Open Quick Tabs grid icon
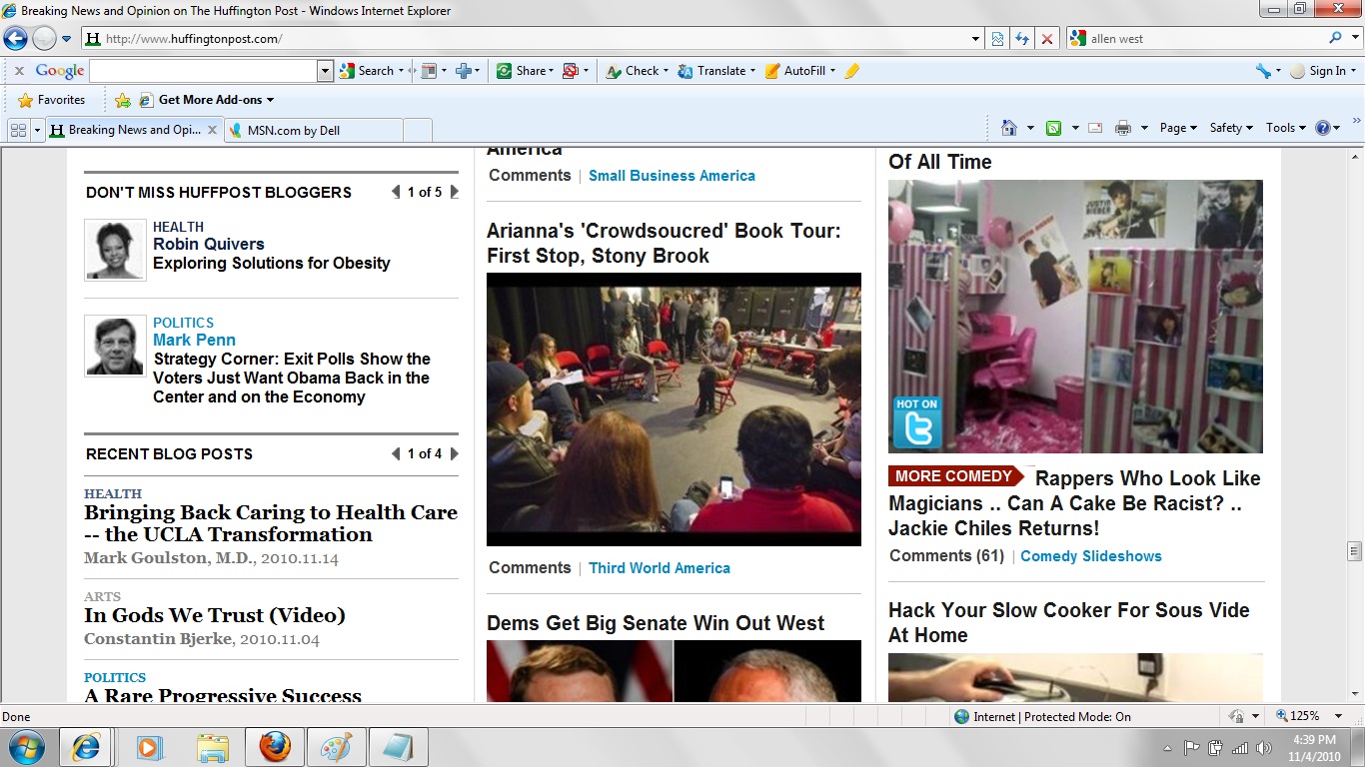Viewport: 1365px width, 767px height. click(x=17, y=130)
